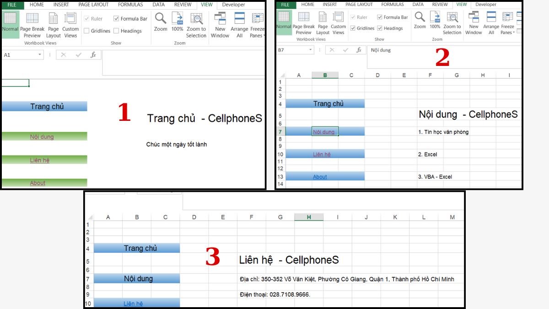This screenshot has width=549, height=309.
Task: Enable the unchecked Gridlines checkbox in panel 1
Action: coord(86,31)
